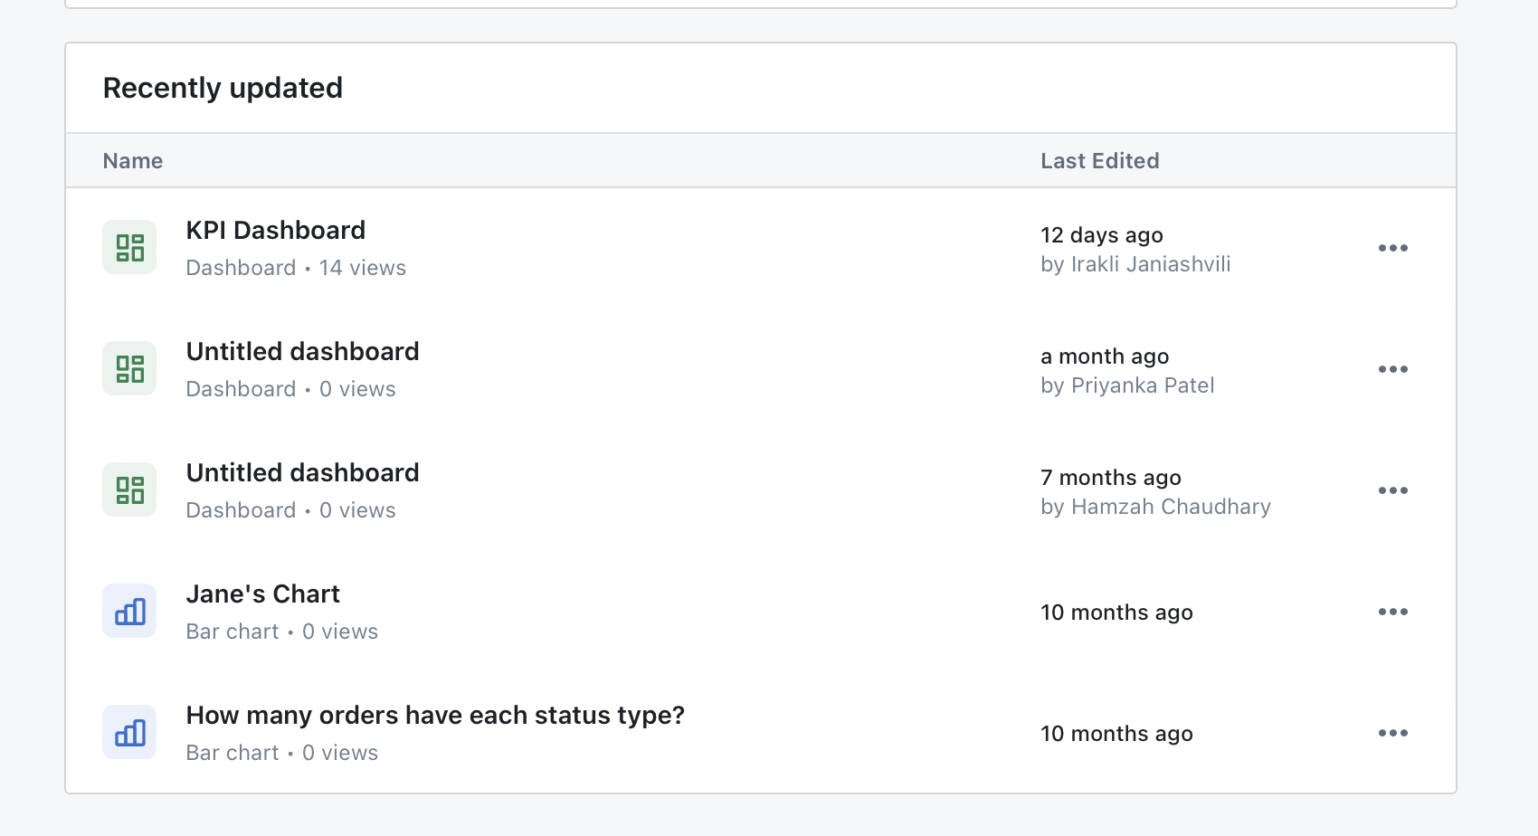The width and height of the screenshot is (1538, 836).
Task: Open the three-dot menu for the orders status chart
Action: (x=1393, y=732)
